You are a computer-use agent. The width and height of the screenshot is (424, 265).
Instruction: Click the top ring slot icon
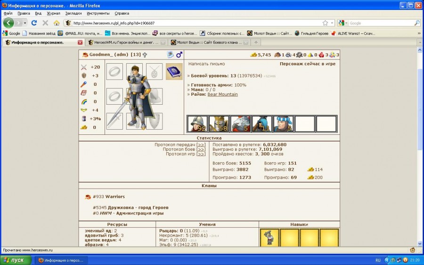(114, 72)
